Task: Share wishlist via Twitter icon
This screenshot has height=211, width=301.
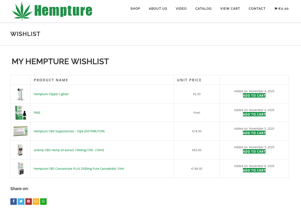Action: coord(21,202)
